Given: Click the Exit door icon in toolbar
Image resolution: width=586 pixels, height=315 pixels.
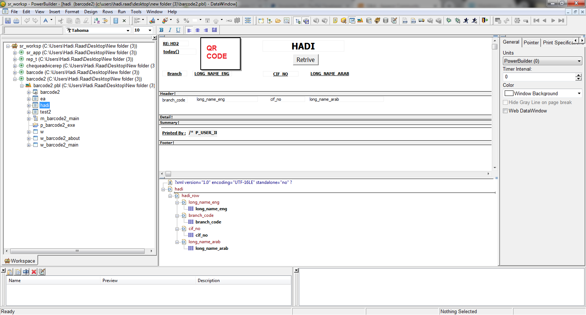Looking at the screenshot, I should (x=485, y=21).
